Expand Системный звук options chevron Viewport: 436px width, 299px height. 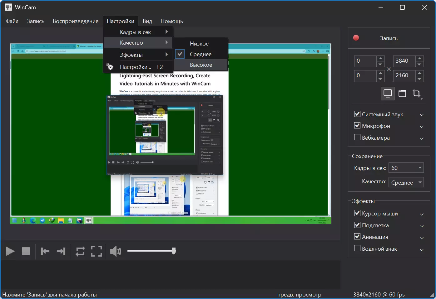pos(422,115)
